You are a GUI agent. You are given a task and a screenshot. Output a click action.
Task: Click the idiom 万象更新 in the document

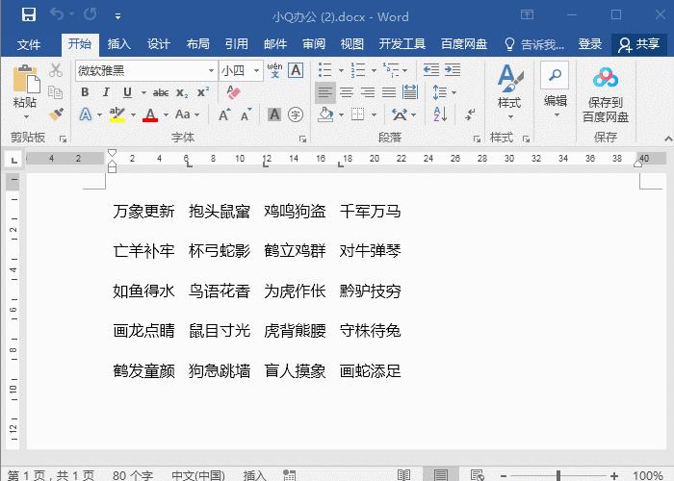[143, 212]
